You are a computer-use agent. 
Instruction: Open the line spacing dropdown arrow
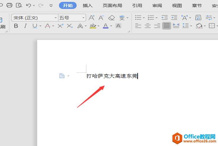point(191,26)
